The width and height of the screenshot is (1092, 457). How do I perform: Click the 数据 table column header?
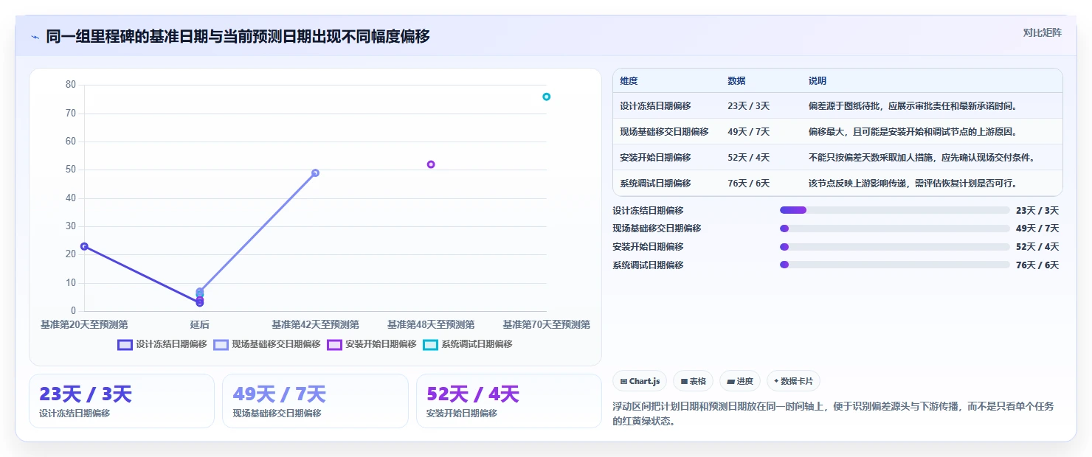pos(761,81)
